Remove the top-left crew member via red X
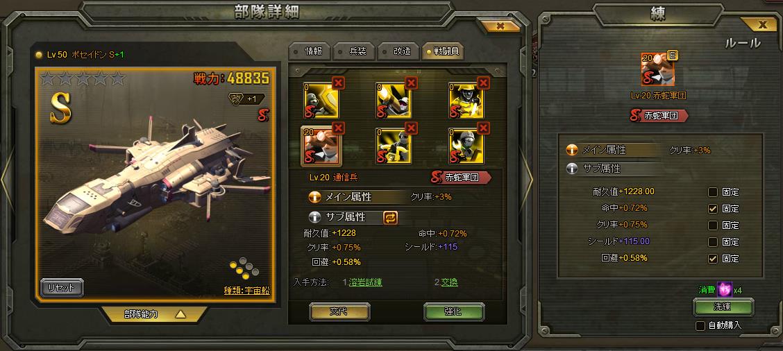Image resolution: width=783 pixels, height=351 pixels. pyautogui.click(x=339, y=83)
